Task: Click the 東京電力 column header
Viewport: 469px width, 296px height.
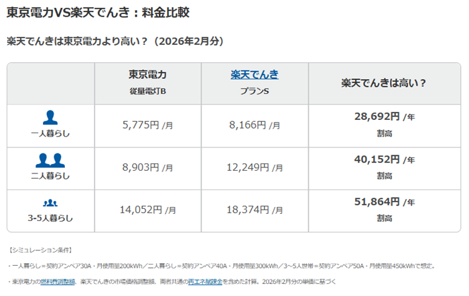Action: tap(148, 74)
